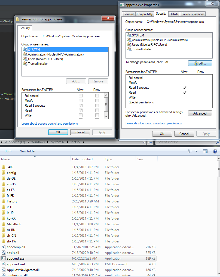Check Deny for Read & execute
220x277 pixels.
97,106
